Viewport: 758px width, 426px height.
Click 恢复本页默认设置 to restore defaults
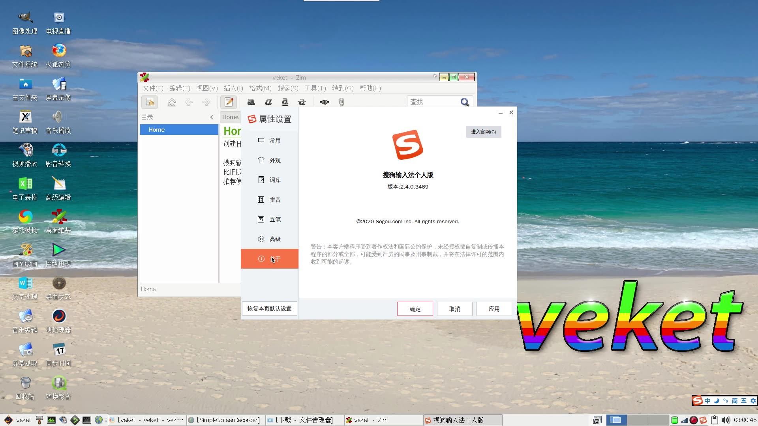270,308
